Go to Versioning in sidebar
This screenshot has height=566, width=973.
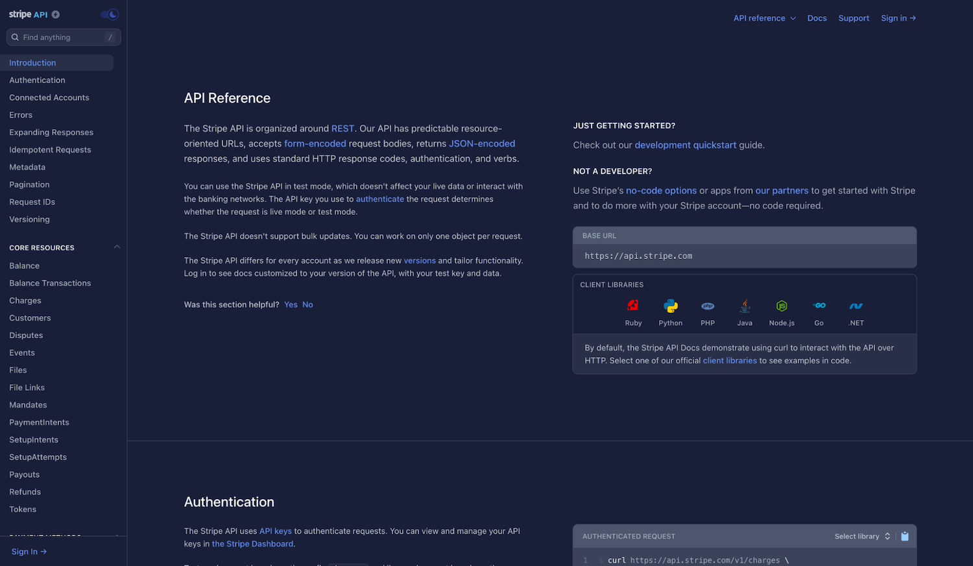29,219
